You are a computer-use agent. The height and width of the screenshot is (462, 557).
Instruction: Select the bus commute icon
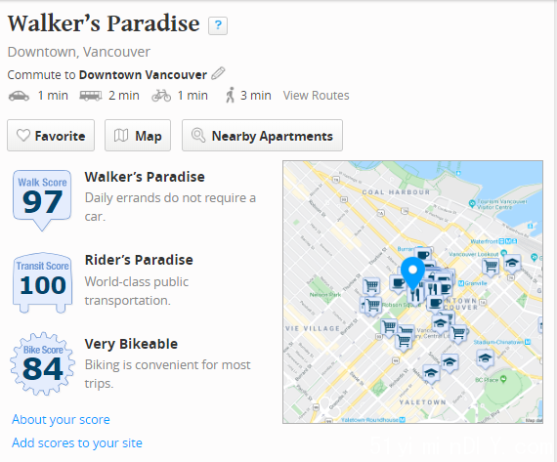click(x=90, y=96)
